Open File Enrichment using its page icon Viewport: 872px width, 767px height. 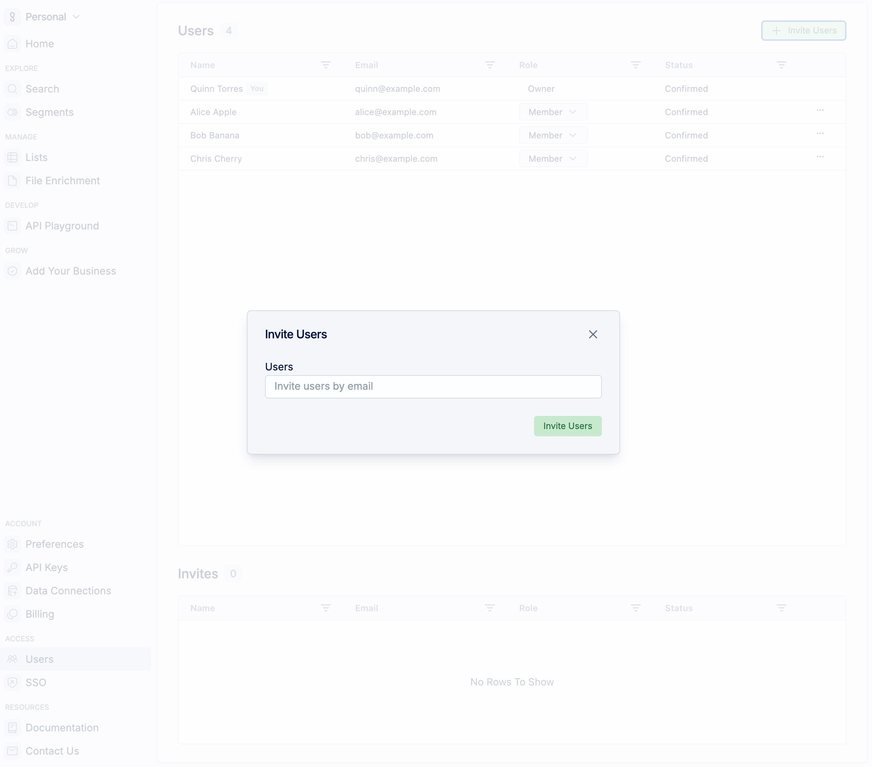tap(12, 181)
